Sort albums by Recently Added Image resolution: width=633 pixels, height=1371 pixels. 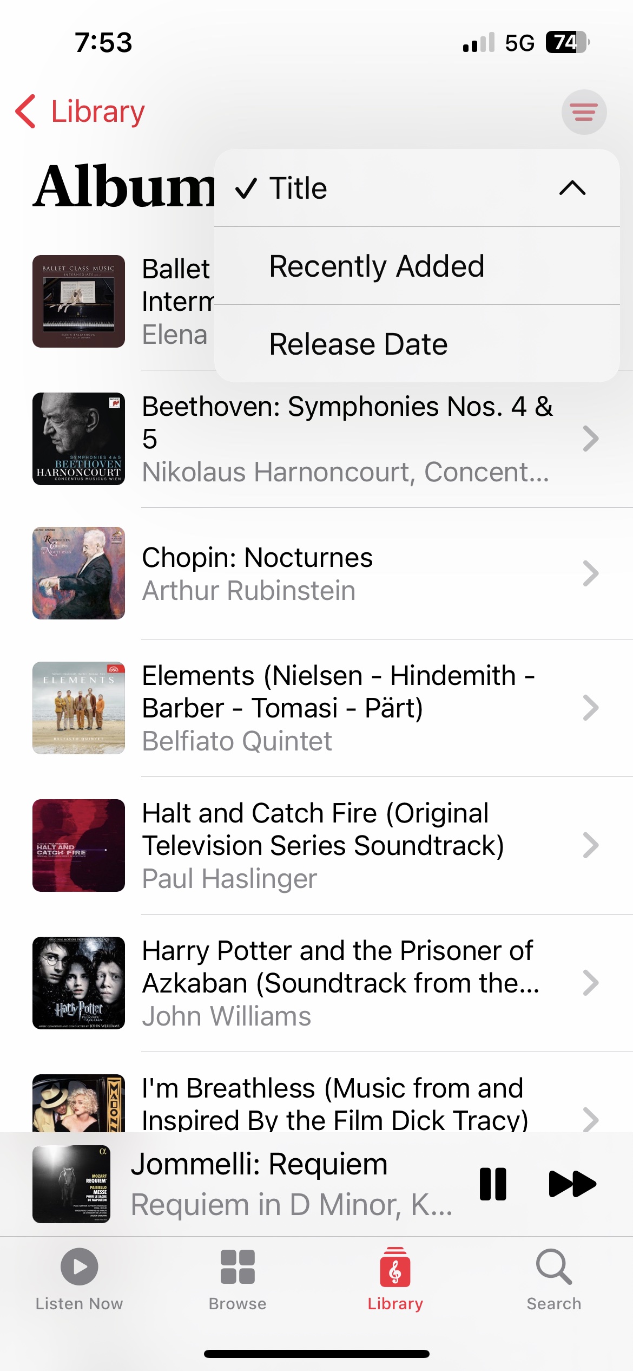[x=377, y=266]
